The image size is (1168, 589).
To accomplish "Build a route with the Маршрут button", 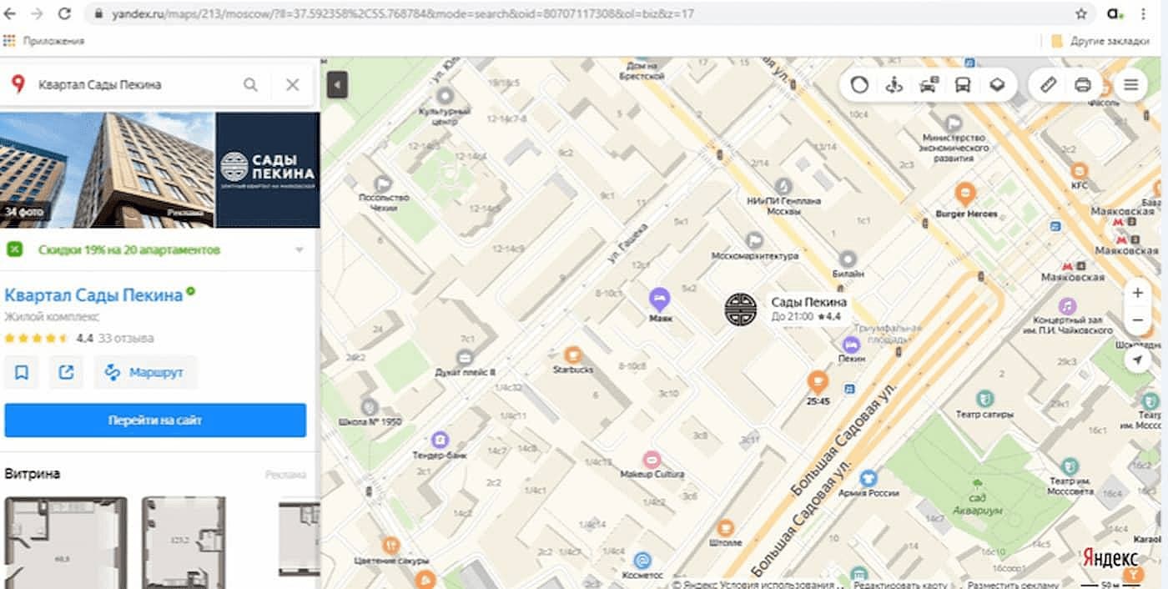I will [145, 372].
